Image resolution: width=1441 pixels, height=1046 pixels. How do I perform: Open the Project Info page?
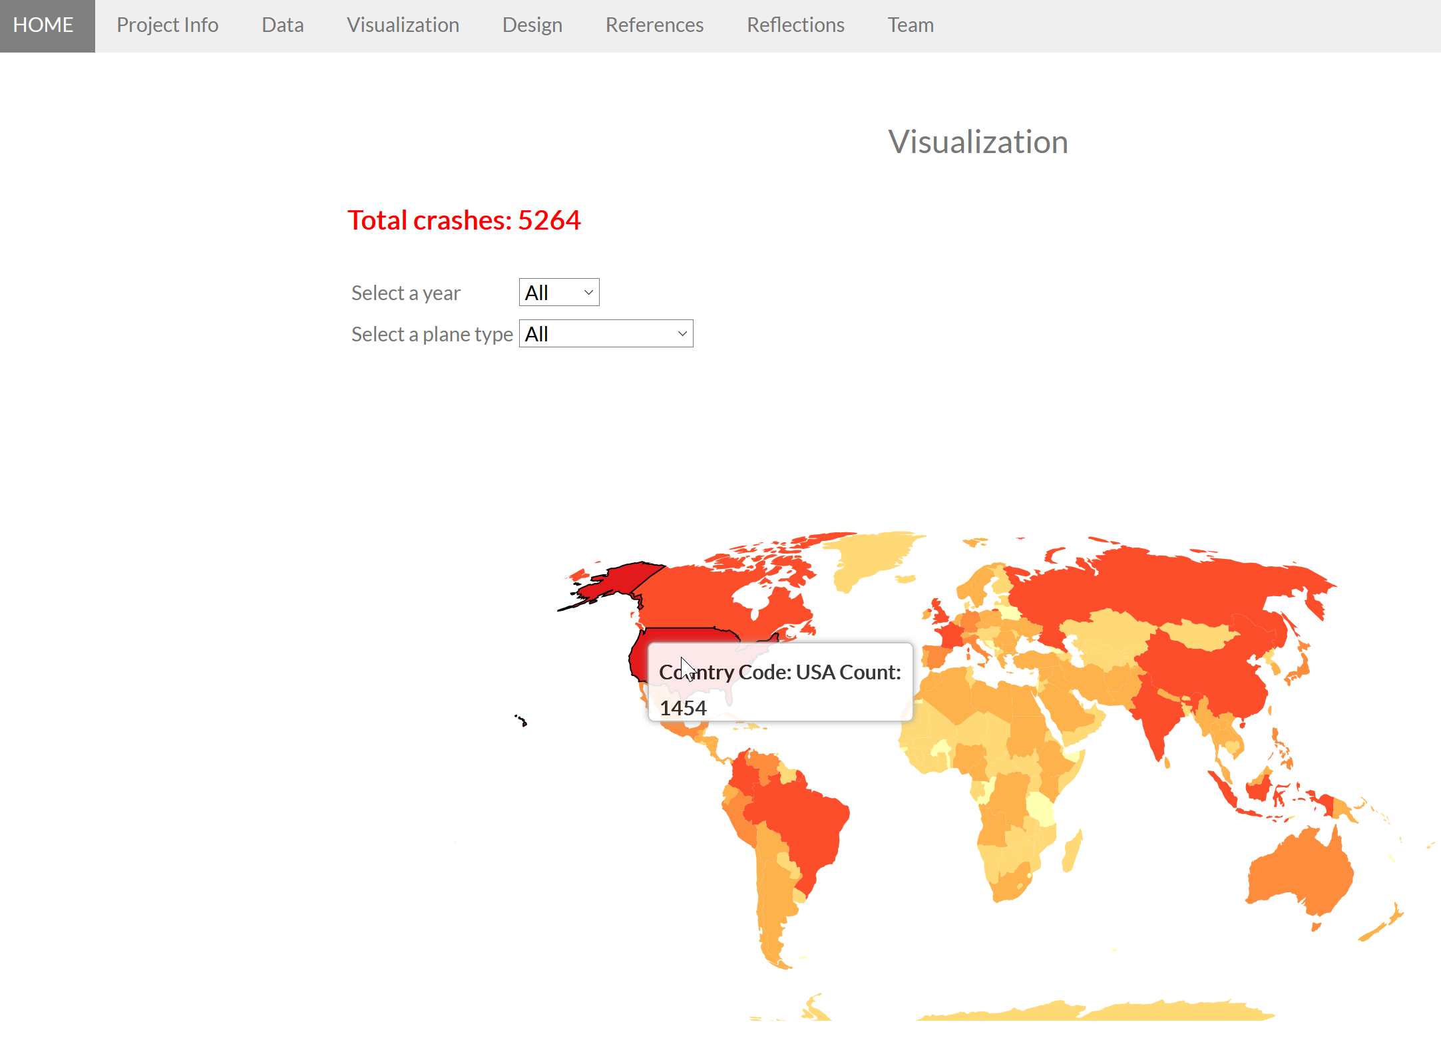point(167,25)
